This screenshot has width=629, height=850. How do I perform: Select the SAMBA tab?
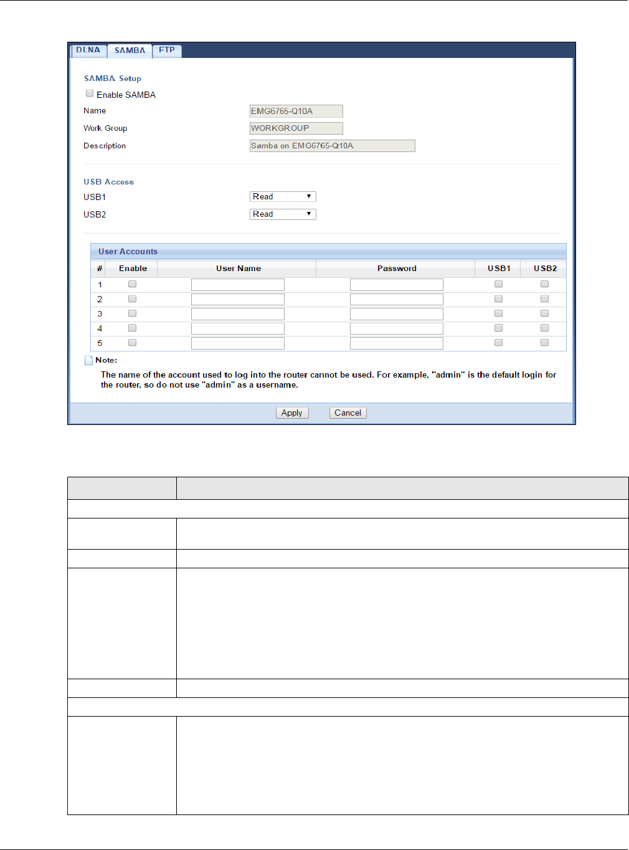(x=130, y=51)
